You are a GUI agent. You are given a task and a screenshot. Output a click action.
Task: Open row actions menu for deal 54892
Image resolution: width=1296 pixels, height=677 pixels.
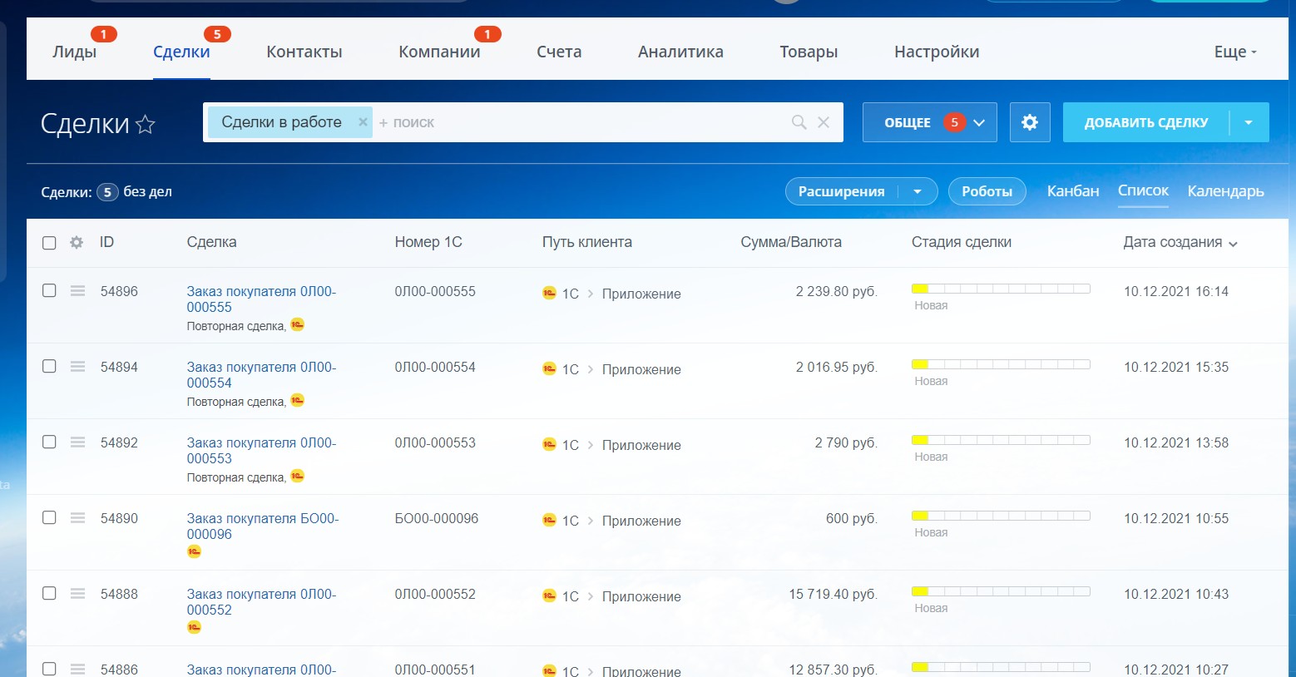click(x=77, y=442)
